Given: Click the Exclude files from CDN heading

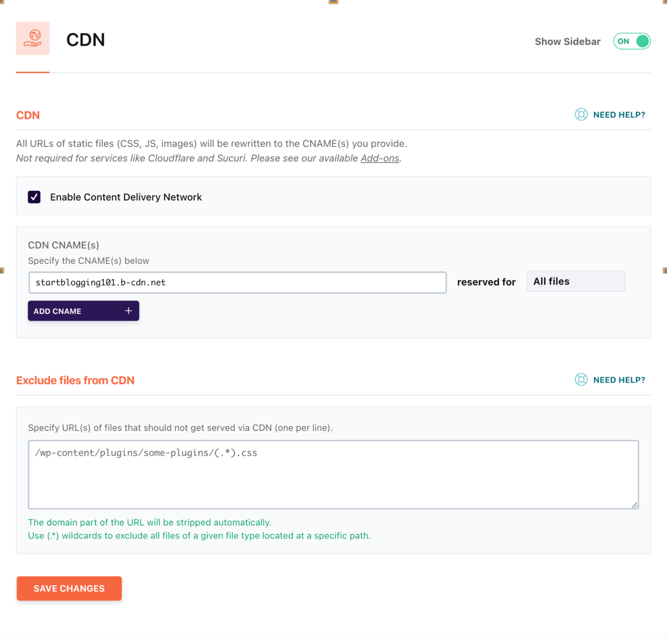Looking at the screenshot, I should coord(75,380).
